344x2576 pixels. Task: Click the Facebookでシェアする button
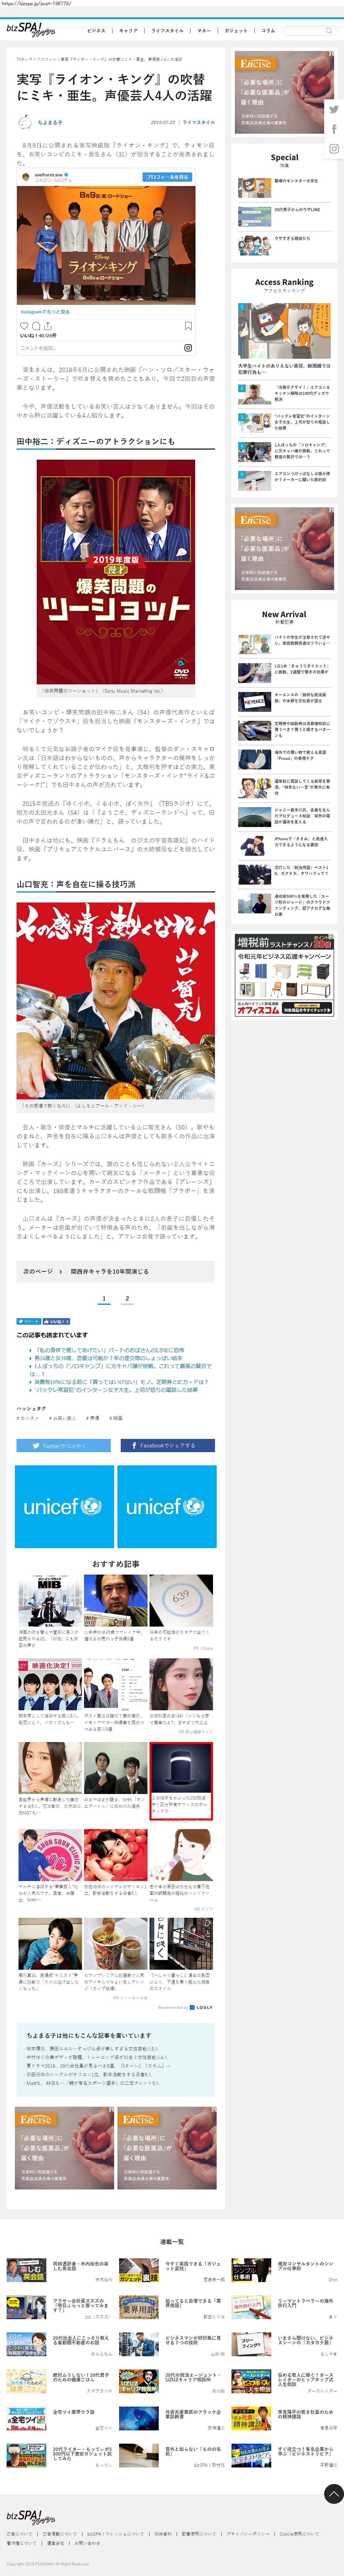pyautogui.click(x=168, y=1445)
